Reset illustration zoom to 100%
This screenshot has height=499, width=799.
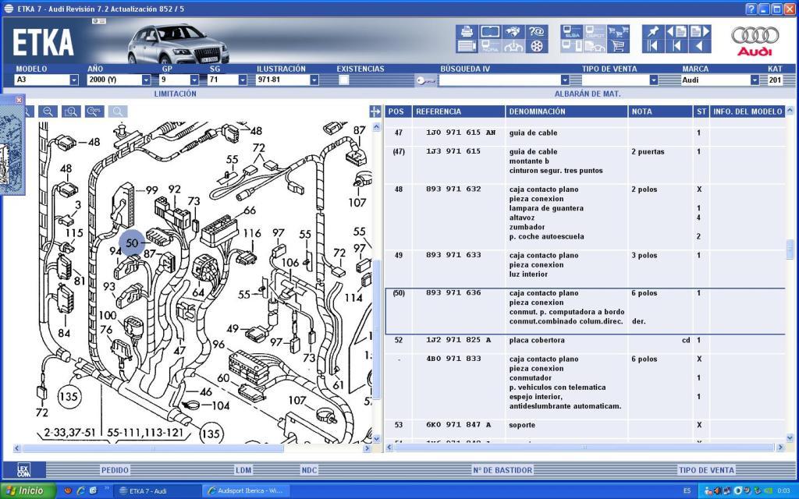pos(94,111)
